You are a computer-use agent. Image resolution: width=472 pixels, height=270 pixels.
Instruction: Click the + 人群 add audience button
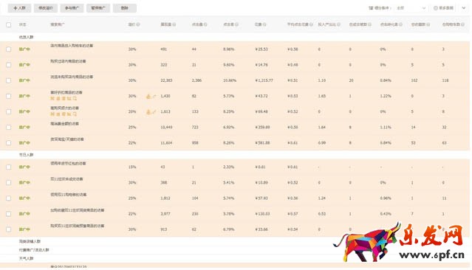pyautogui.click(x=19, y=8)
